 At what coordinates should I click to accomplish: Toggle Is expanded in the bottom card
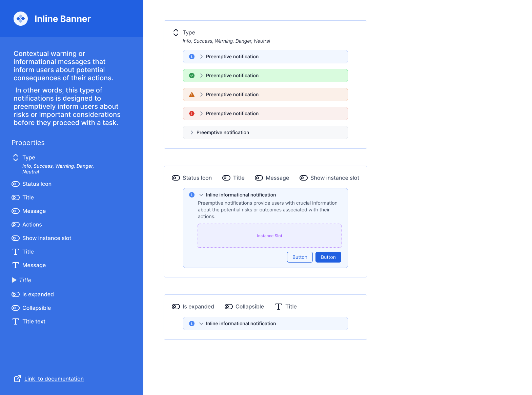[x=176, y=307]
